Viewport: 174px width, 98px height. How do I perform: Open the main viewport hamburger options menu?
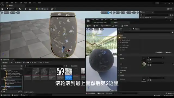[2, 13]
